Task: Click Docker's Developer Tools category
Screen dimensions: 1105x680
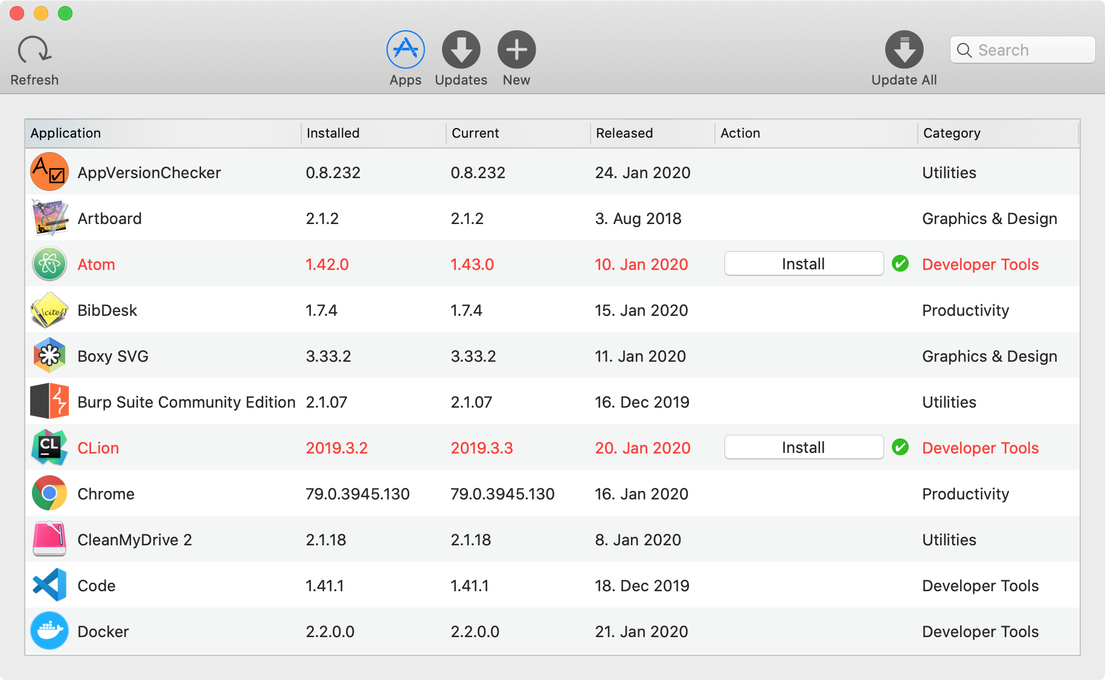Action: (981, 632)
